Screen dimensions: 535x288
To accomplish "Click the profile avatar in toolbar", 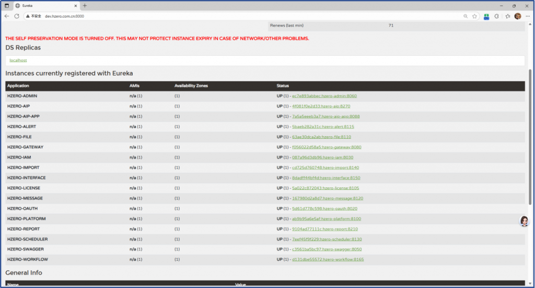I will pyautogui.click(x=517, y=16).
